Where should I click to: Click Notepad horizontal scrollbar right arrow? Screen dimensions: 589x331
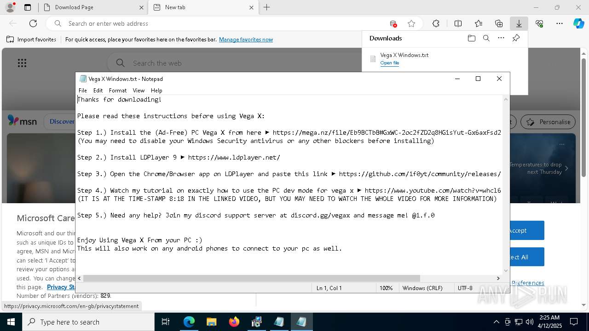[x=498, y=278]
